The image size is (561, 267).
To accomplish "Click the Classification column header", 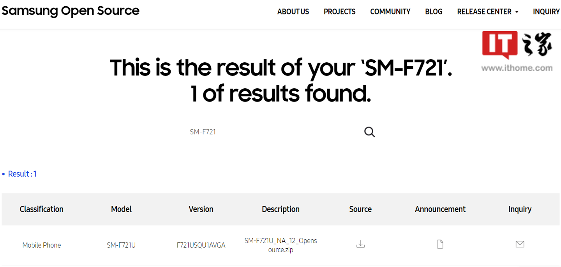I will 41,209.
